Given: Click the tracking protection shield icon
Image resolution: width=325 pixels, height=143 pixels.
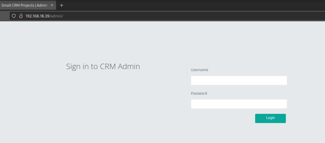Looking at the screenshot, I should point(14,16).
